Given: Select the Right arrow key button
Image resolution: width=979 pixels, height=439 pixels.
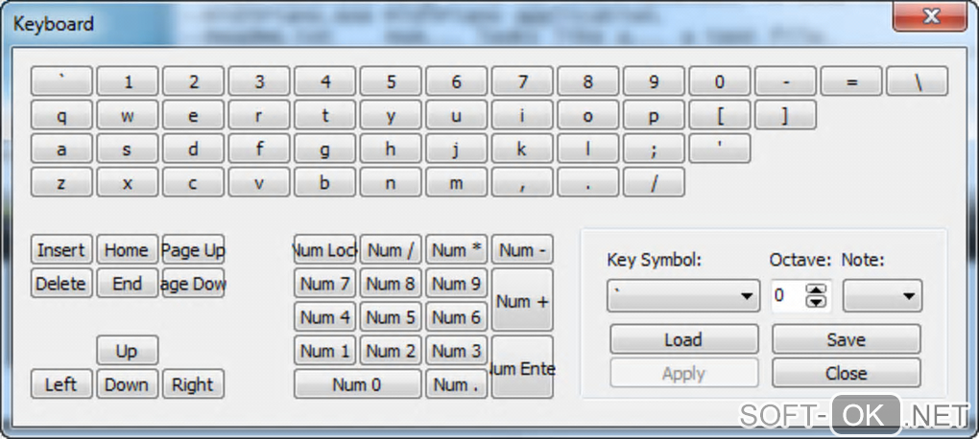Looking at the screenshot, I should point(193,384).
